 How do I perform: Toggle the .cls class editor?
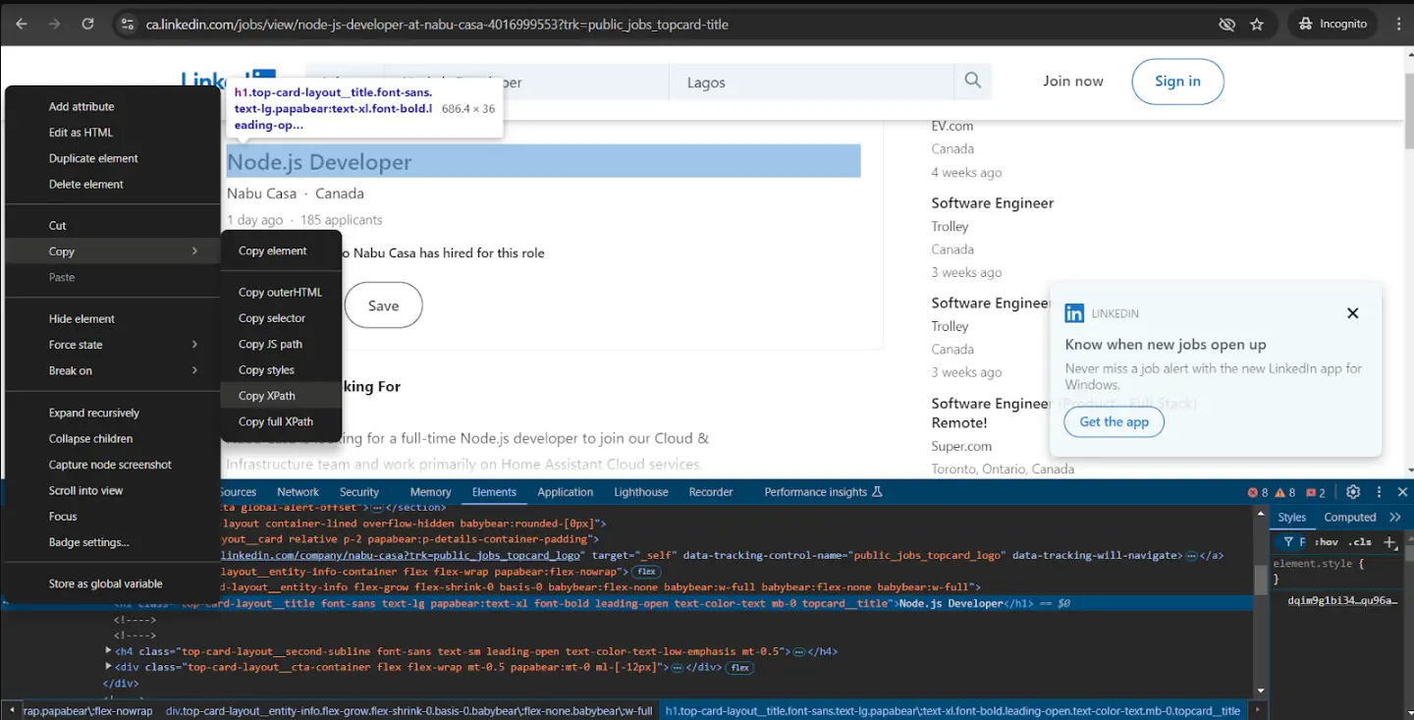tap(1360, 542)
